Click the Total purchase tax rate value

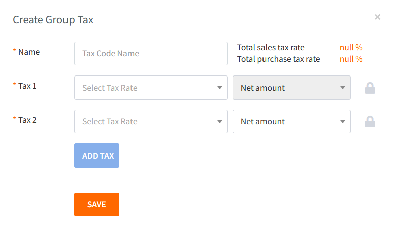click(351, 59)
